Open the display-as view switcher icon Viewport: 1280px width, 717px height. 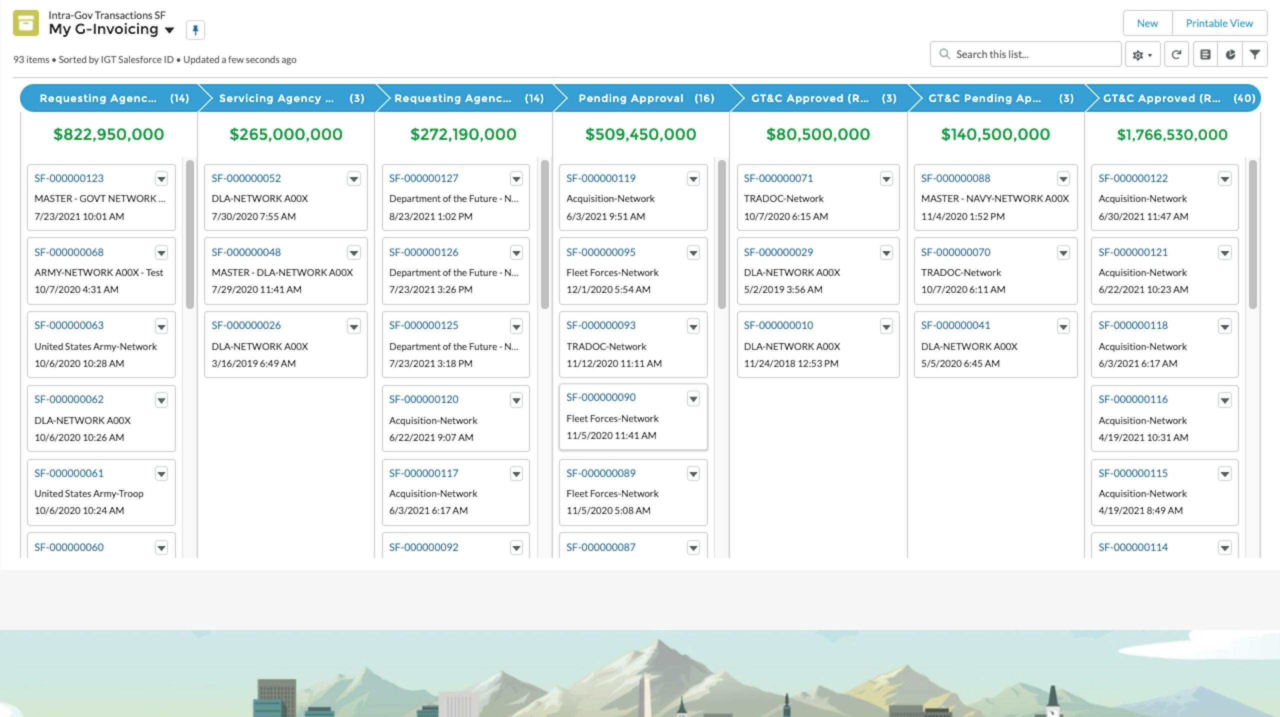pos(1205,54)
